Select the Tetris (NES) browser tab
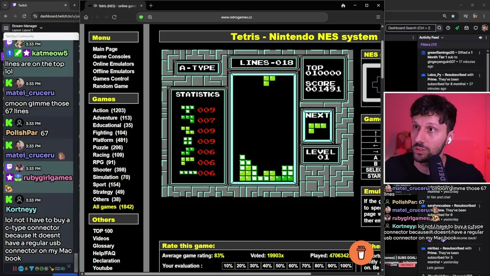This screenshot has width=490, height=276. [x=115, y=6]
